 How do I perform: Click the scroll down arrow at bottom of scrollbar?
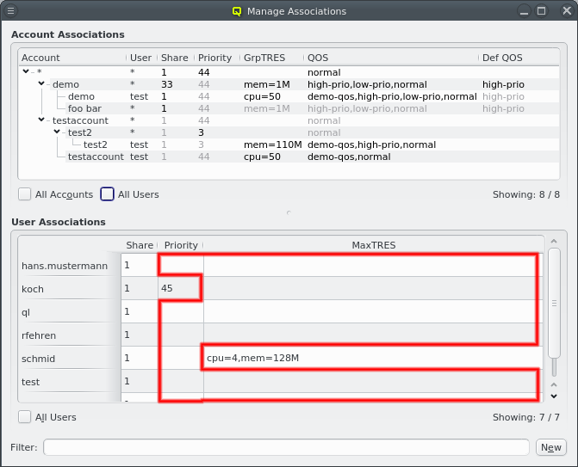pyautogui.click(x=554, y=396)
